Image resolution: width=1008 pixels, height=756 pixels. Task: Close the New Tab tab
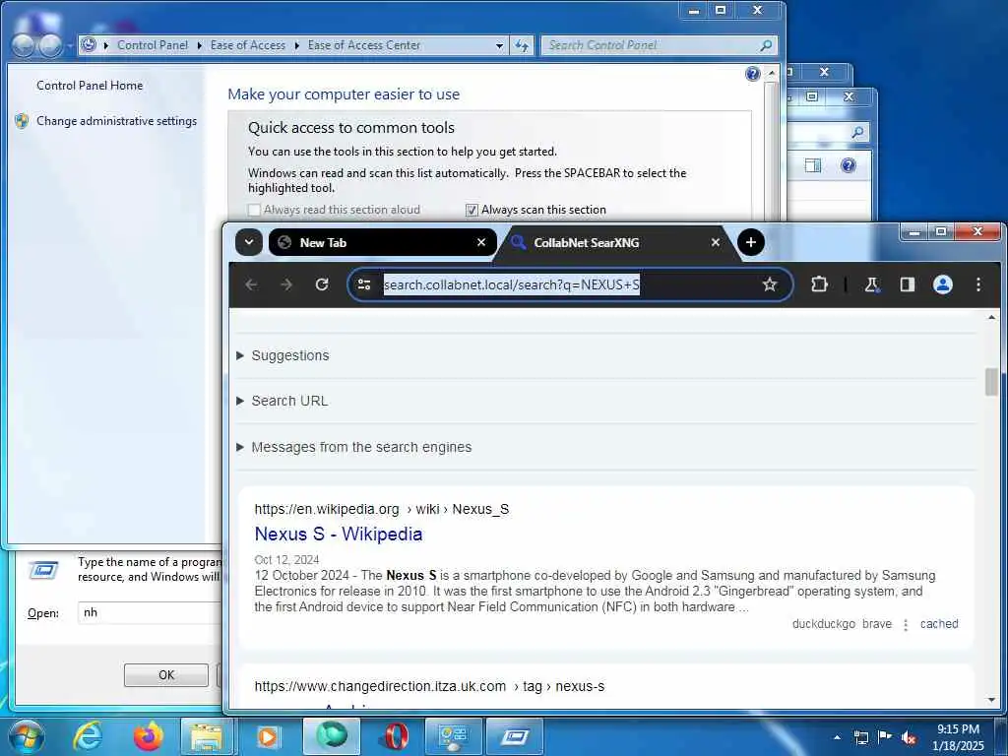pos(481,242)
